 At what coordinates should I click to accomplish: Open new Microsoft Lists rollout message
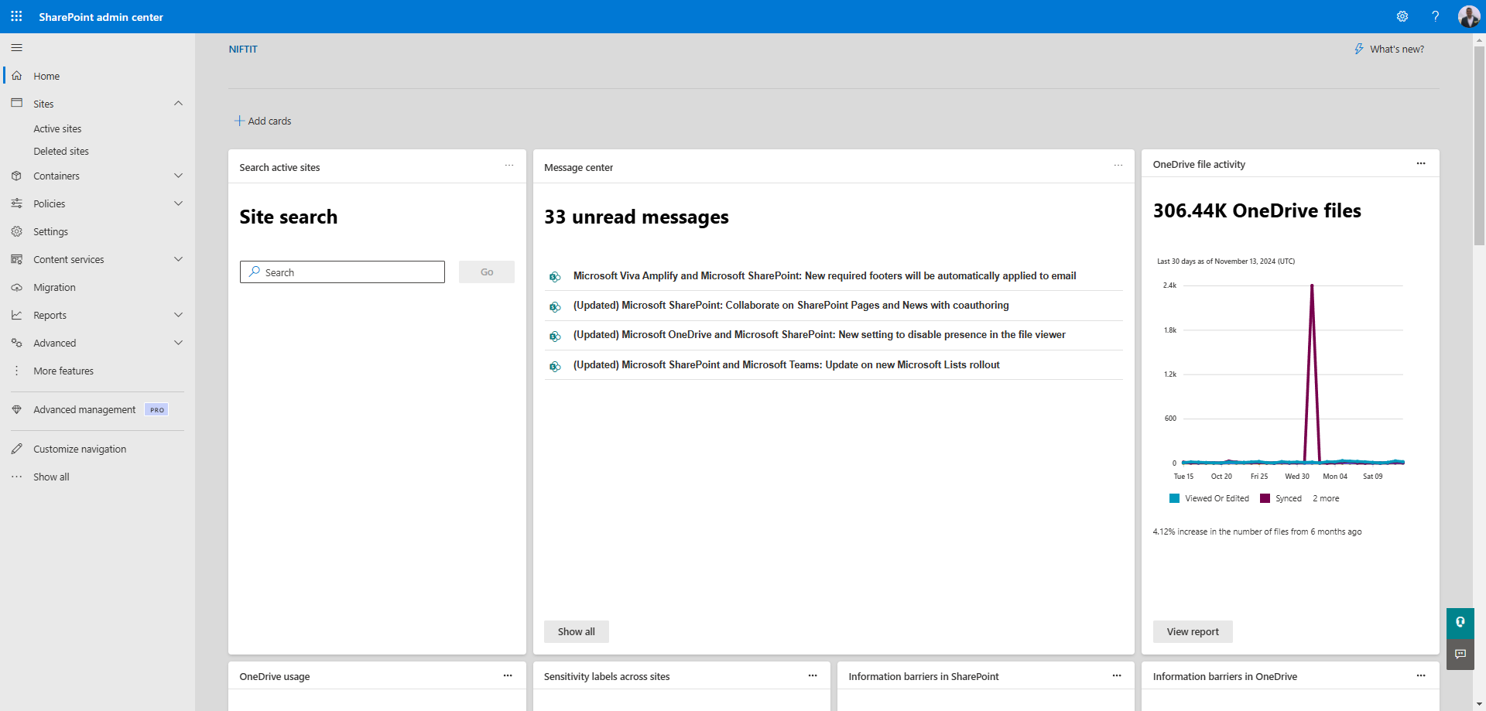786,364
